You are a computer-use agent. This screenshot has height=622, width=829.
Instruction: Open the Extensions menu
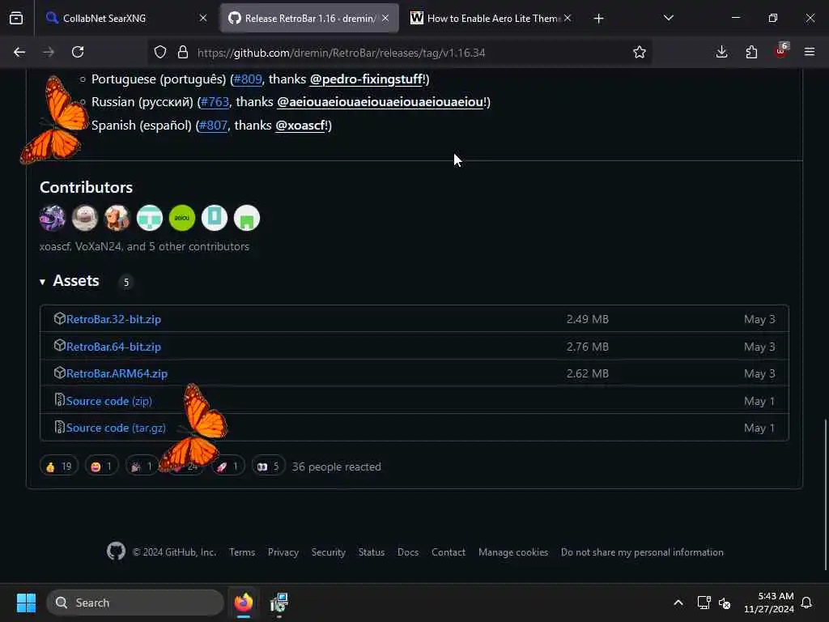751,52
